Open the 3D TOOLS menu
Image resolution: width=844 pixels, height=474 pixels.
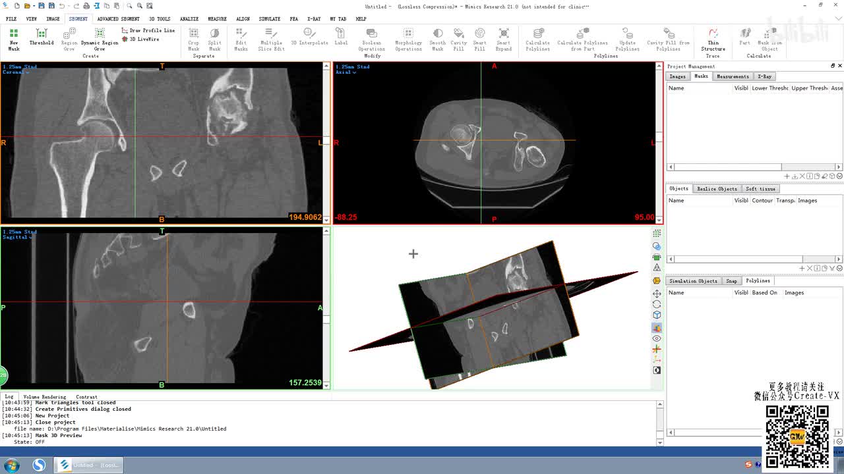click(160, 18)
